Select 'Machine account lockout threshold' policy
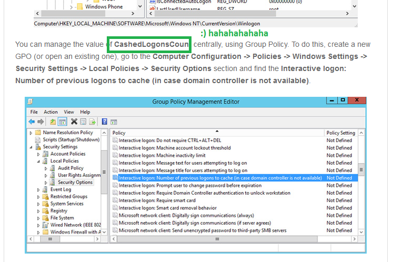Viewport: 393px width, 262px height. point(235,148)
